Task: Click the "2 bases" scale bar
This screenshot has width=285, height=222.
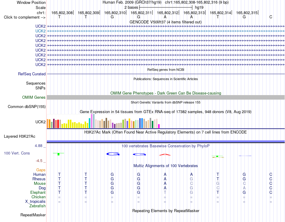Action: 166,7
